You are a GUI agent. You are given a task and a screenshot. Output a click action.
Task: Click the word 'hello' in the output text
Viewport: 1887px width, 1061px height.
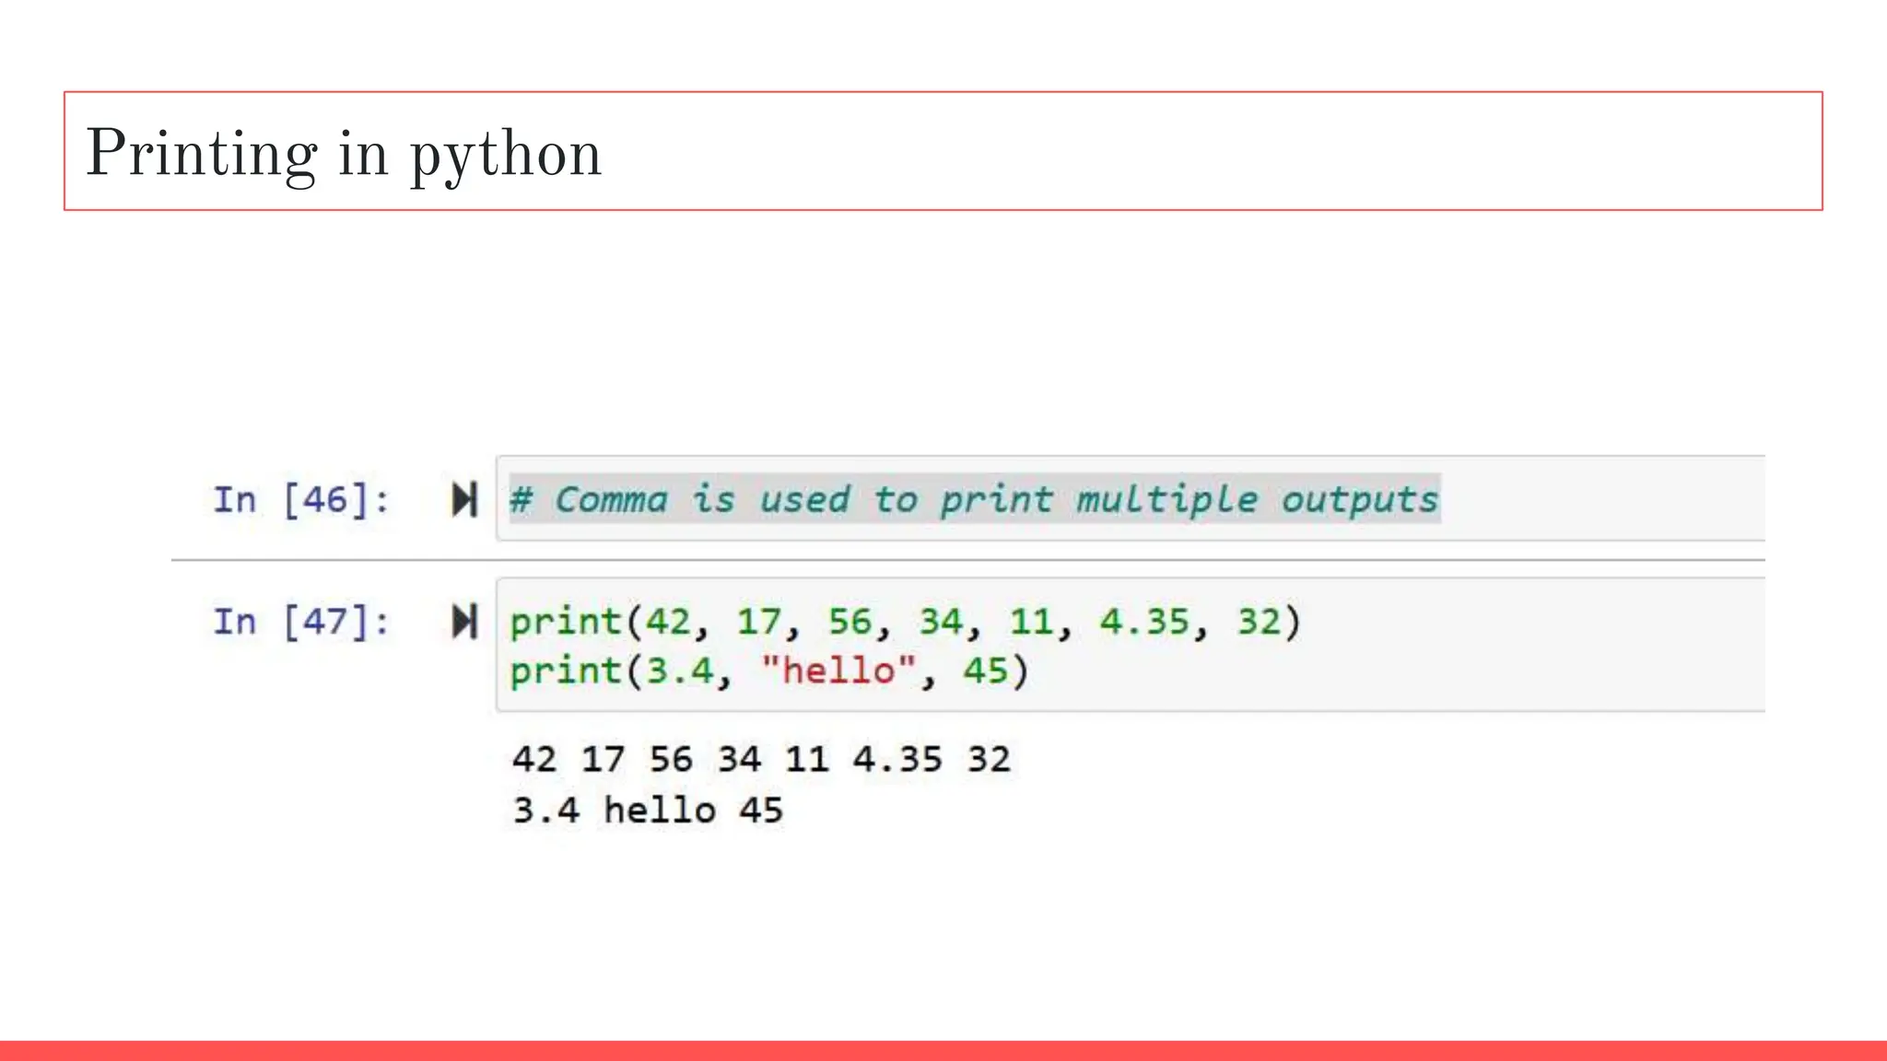[660, 810]
